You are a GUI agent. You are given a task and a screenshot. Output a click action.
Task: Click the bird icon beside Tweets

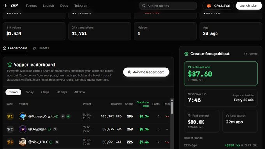(x=34, y=48)
